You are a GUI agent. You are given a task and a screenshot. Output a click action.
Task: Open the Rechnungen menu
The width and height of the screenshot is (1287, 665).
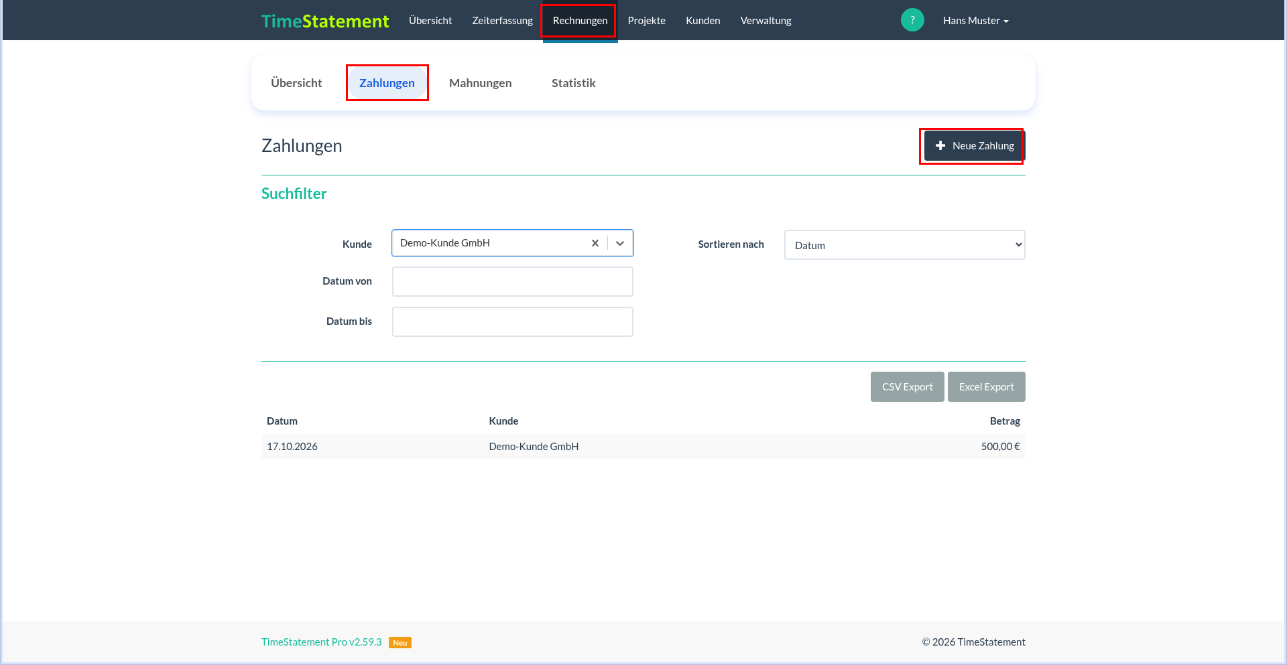[580, 21]
